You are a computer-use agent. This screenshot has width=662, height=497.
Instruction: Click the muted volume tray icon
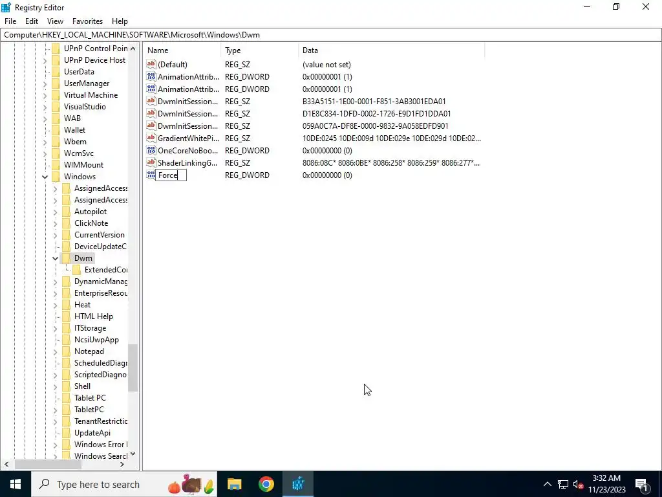[578, 484]
